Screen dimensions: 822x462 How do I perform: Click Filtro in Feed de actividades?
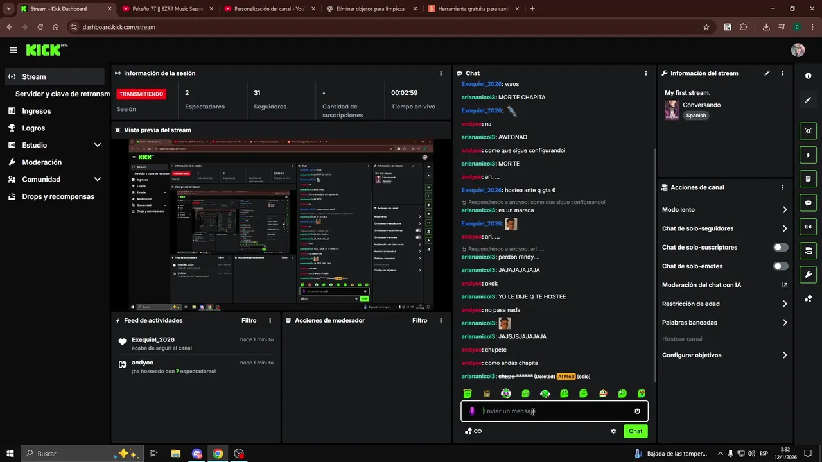pyautogui.click(x=249, y=320)
